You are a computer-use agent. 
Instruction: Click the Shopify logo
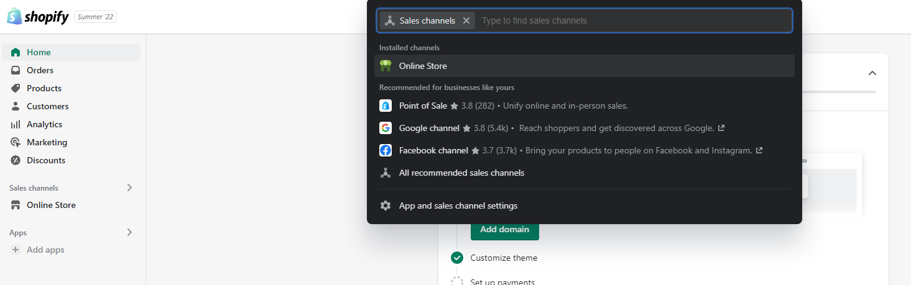[37, 17]
